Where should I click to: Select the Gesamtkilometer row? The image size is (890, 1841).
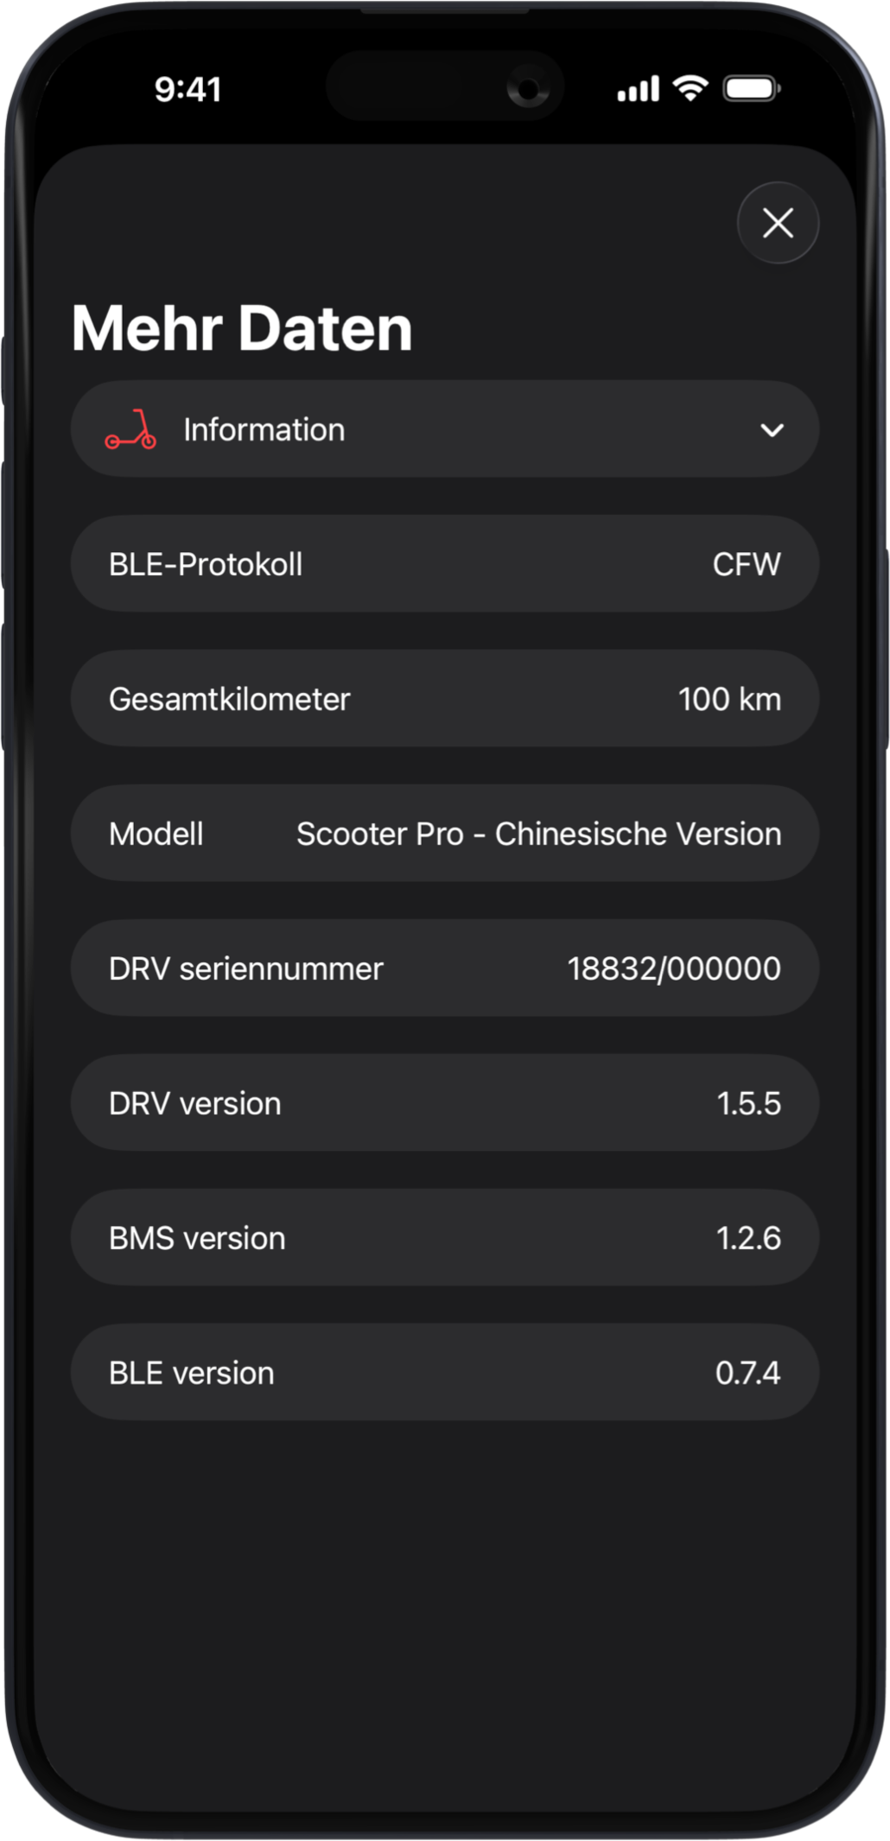click(x=230, y=700)
